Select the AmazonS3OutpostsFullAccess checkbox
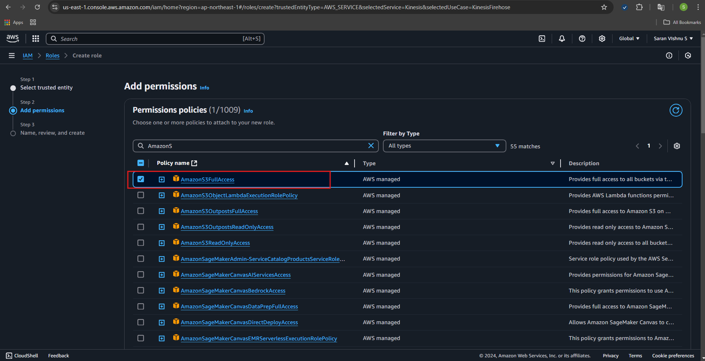 (141, 211)
